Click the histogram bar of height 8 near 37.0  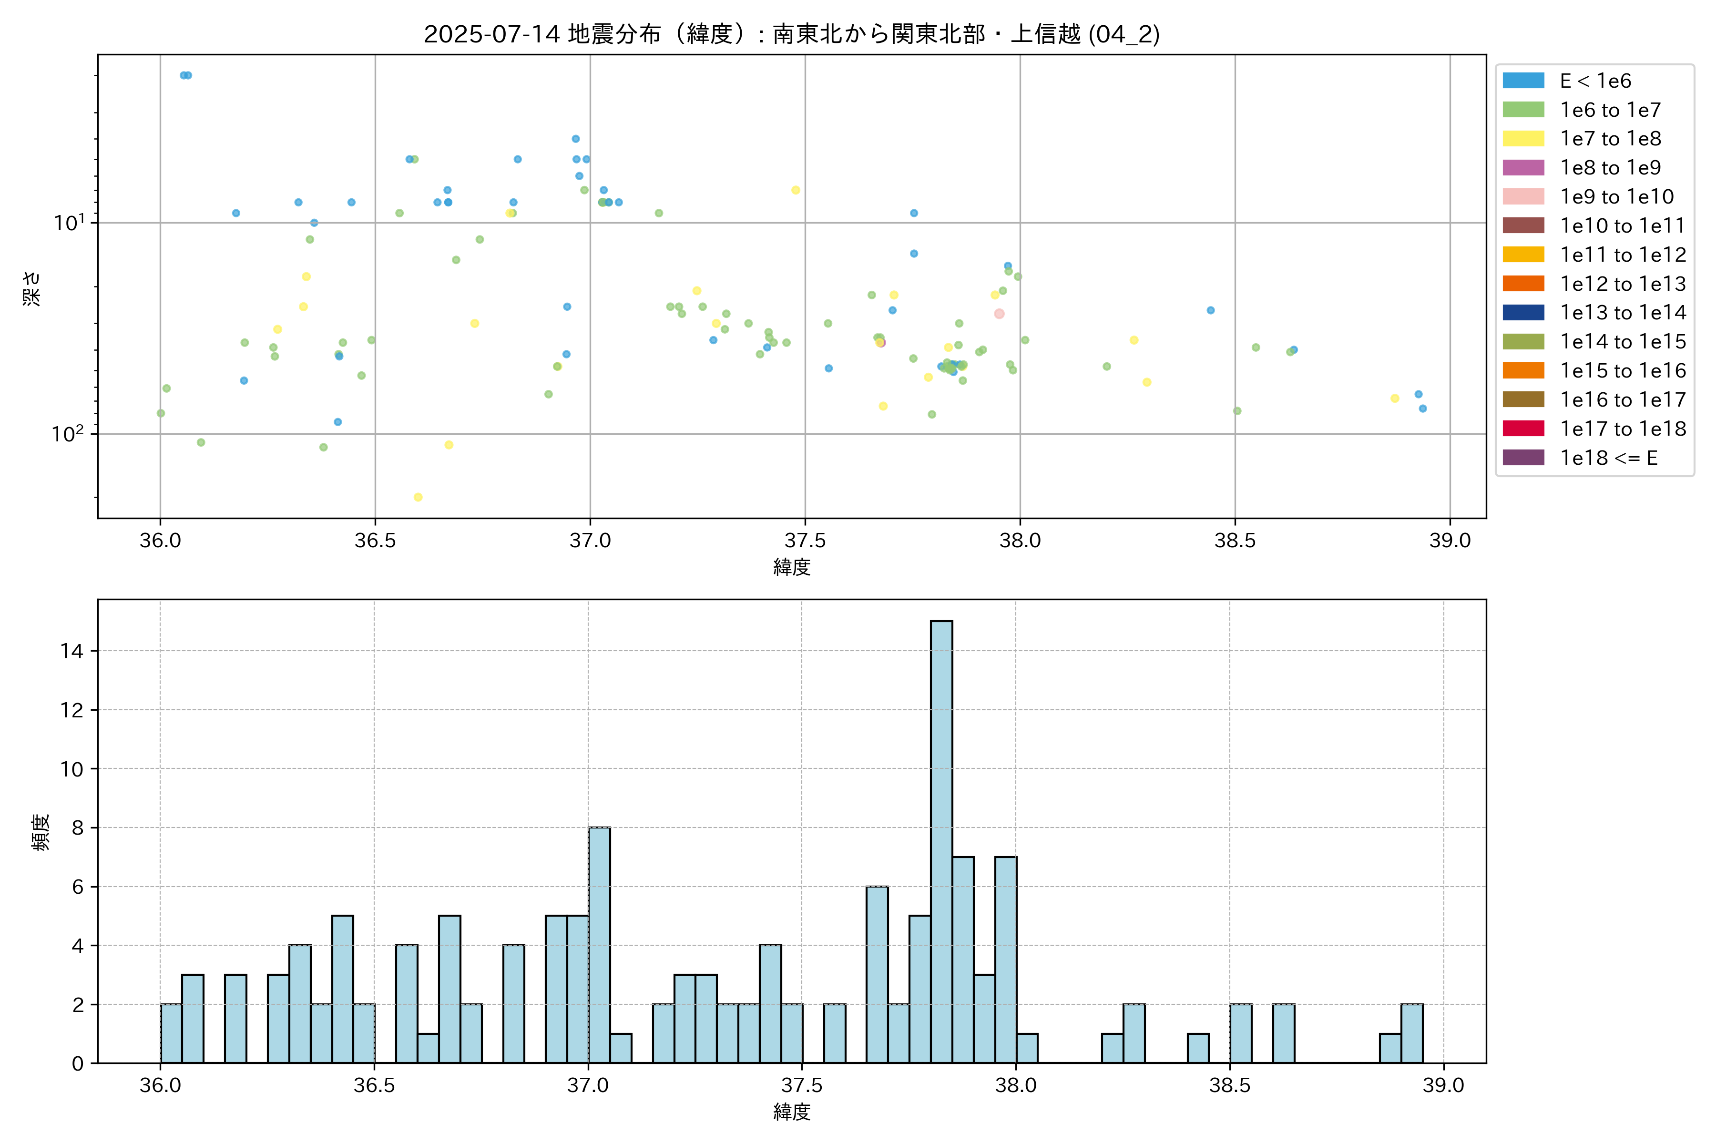tap(599, 945)
